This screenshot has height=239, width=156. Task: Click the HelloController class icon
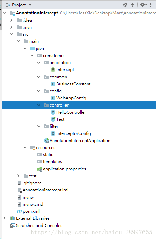(53, 112)
